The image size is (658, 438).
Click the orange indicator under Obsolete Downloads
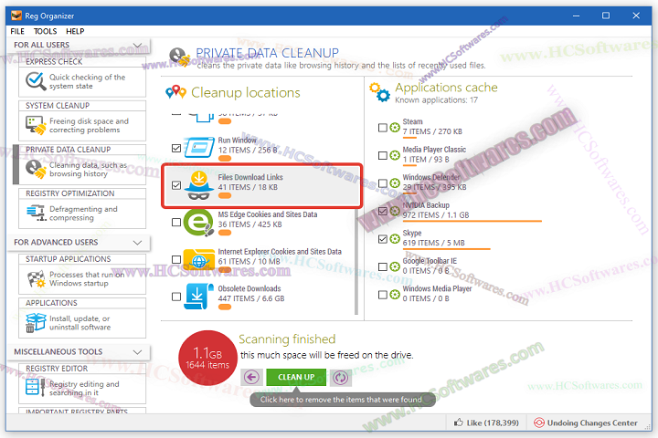225,308
